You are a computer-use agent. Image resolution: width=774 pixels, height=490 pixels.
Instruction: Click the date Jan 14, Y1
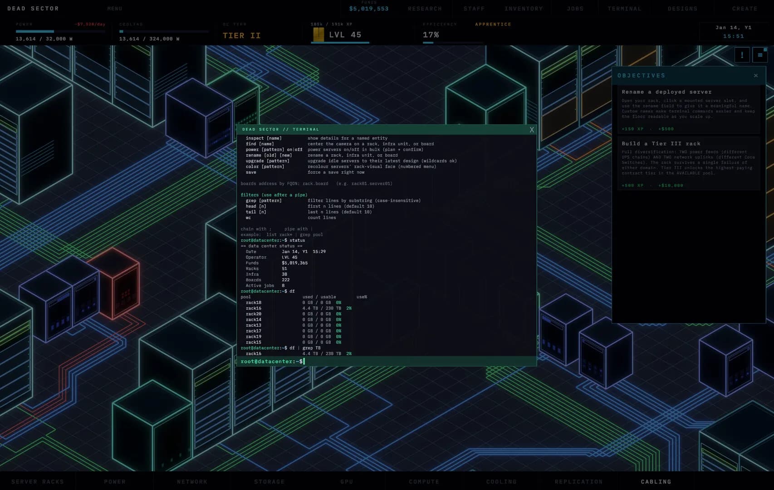coord(734,28)
